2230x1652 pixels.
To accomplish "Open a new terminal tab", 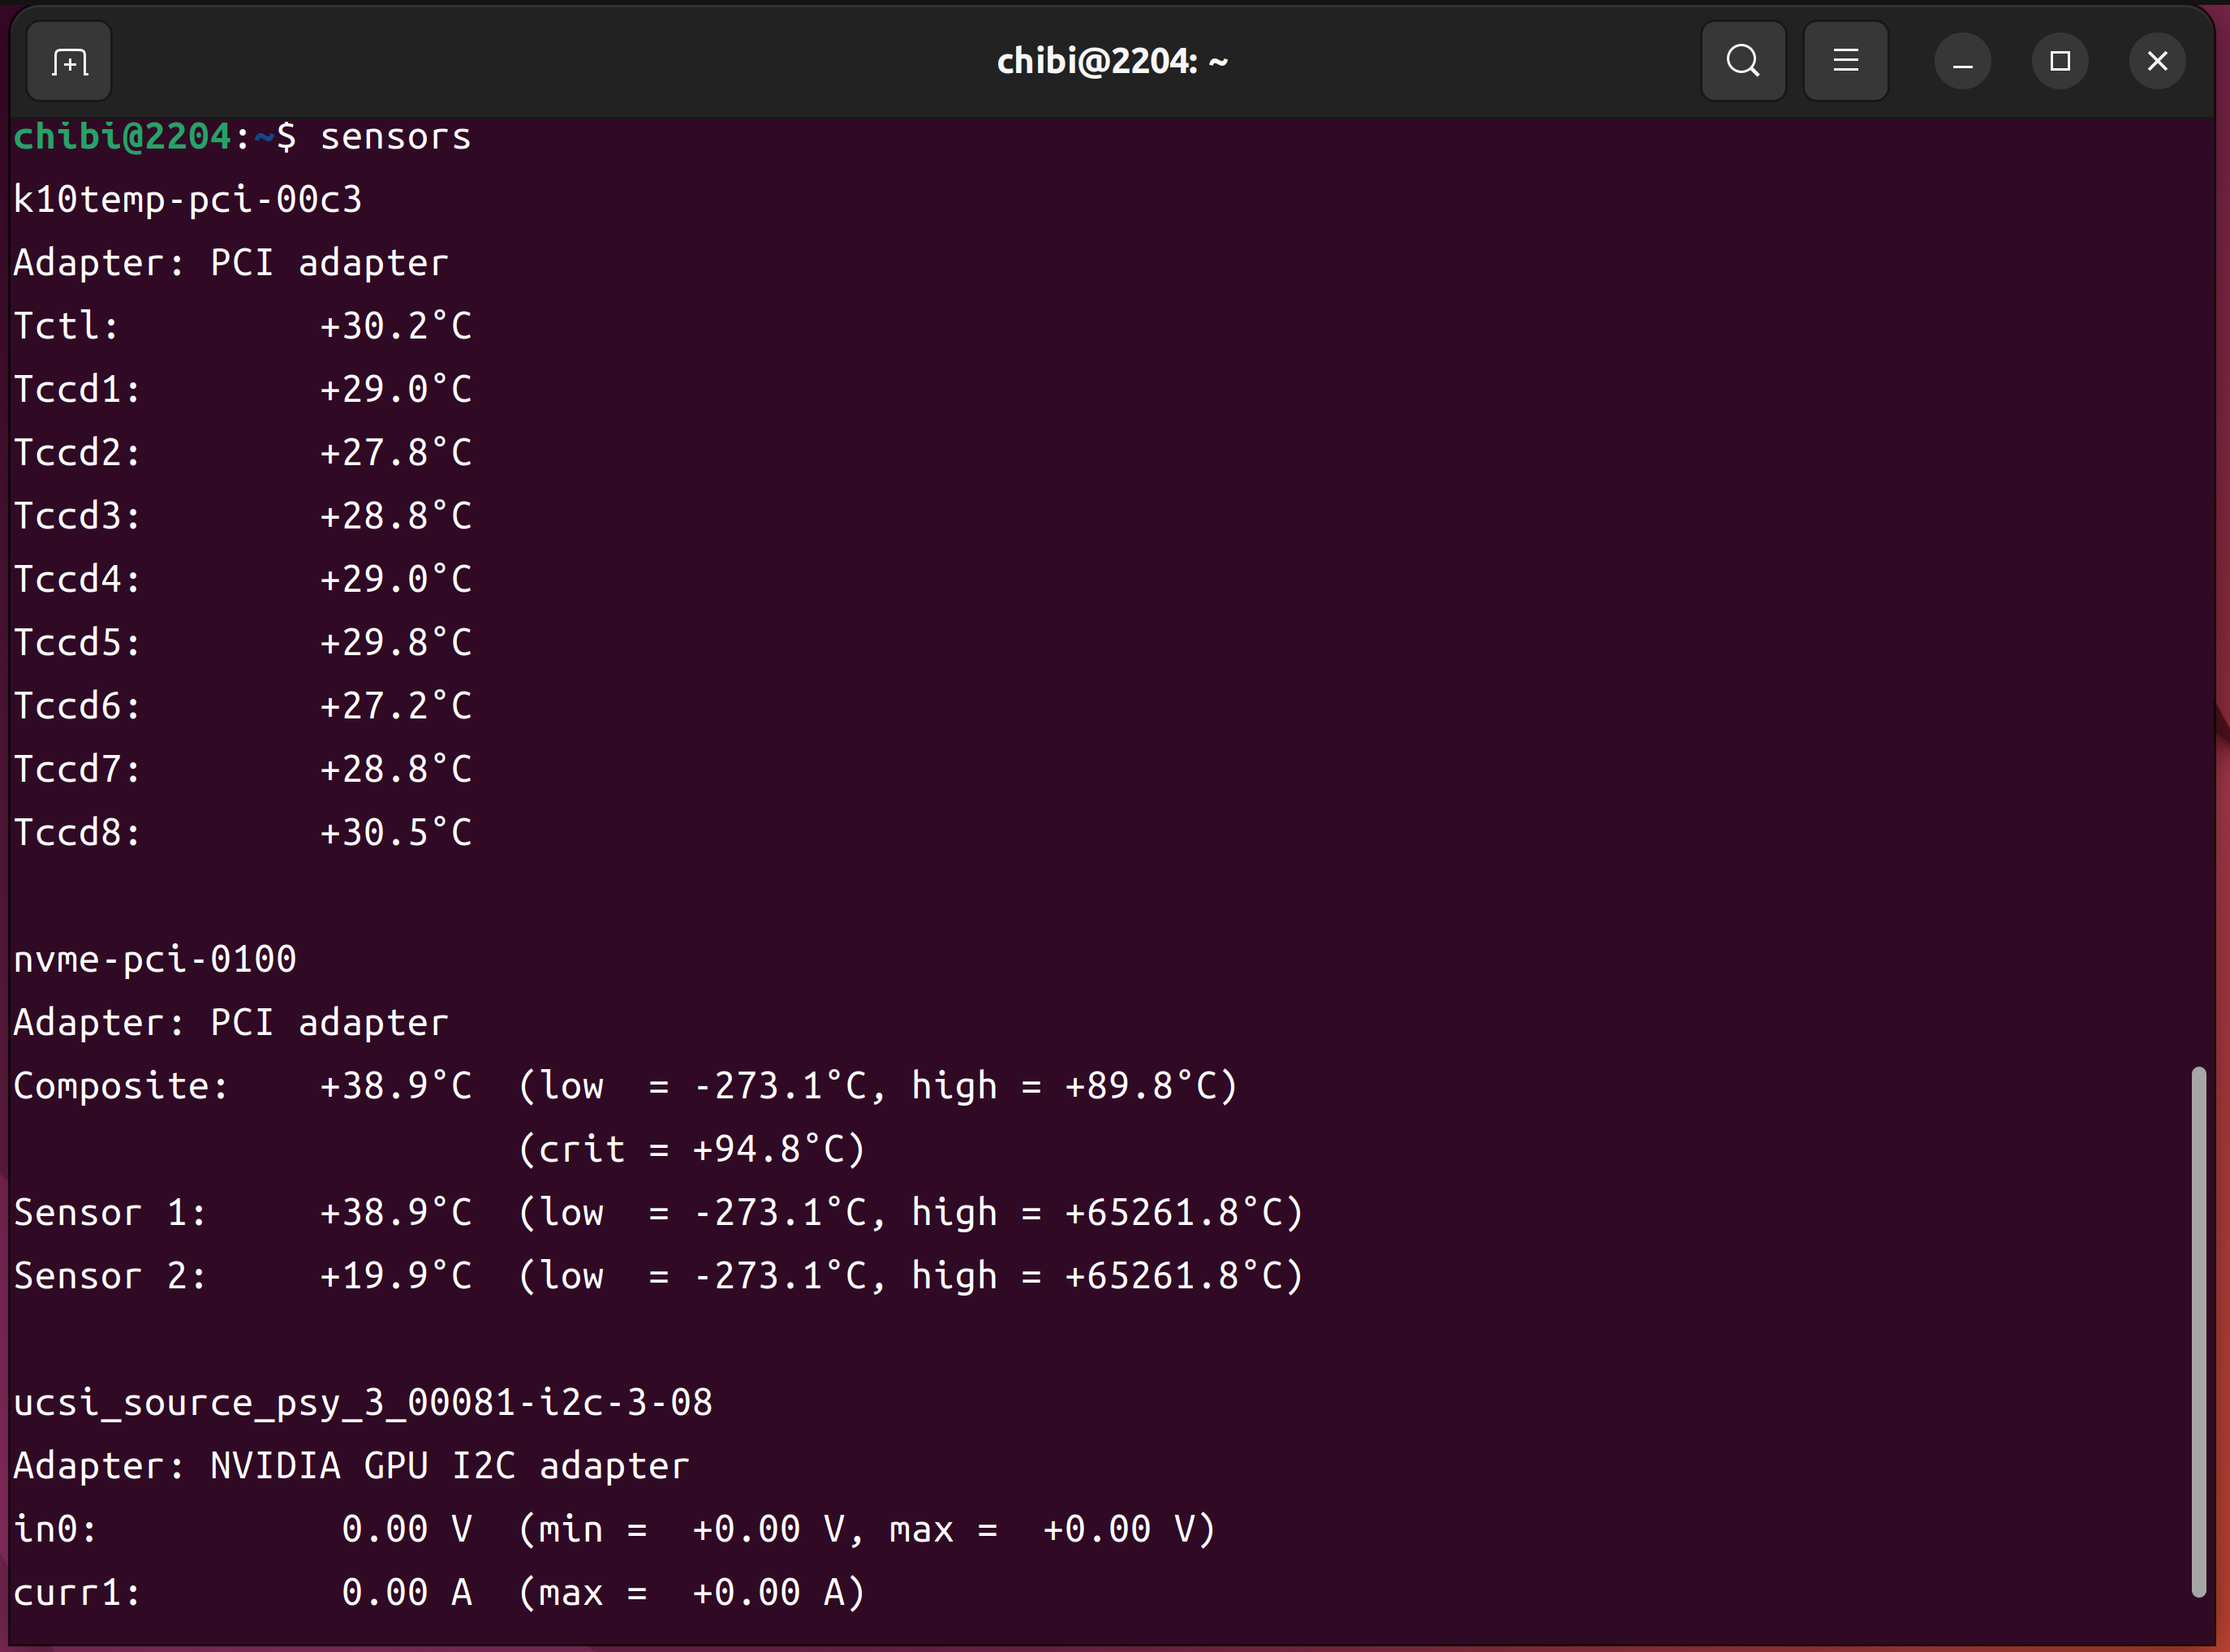I will click(69, 62).
